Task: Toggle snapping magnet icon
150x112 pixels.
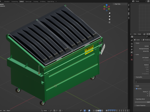Action: [54, 110]
